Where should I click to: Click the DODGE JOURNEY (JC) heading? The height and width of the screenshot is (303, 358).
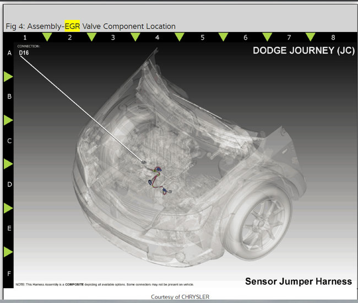pos(303,51)
